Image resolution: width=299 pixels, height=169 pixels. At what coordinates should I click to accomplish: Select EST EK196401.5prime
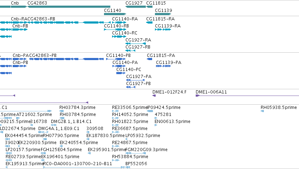tap(43, 160)
